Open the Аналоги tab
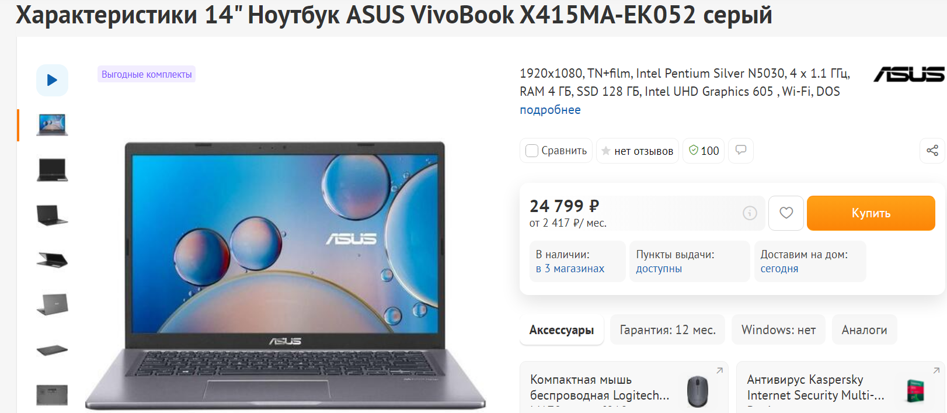The image size is (947, 413). coord(864,330)
